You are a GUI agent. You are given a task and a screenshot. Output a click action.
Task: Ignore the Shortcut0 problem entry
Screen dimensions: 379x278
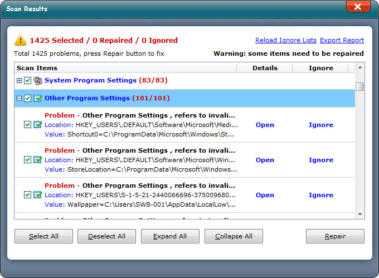click(x=321, y=125)
